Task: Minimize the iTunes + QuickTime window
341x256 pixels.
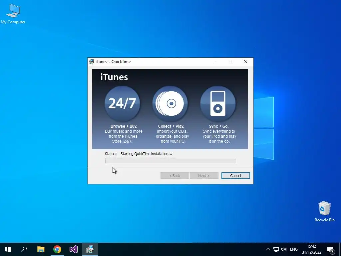Action: click(x=215, y=62)
